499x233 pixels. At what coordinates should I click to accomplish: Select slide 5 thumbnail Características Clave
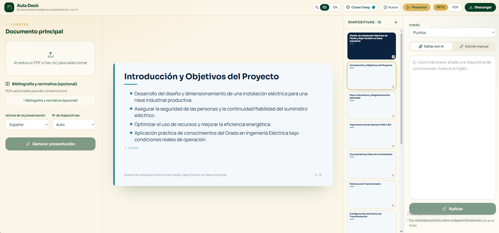pyautogui.click(x=372, y=165)
